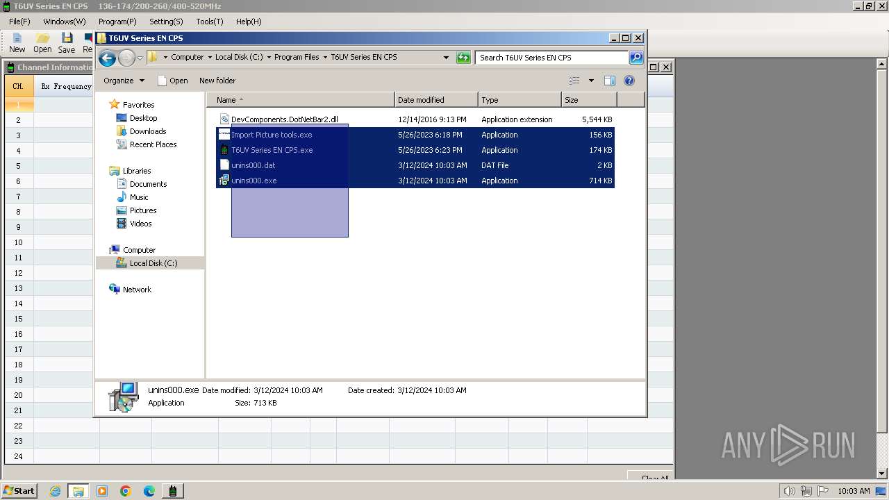Open Help(H) menu in CPS window
This screenshot has width=889, height=500.
pyautogui.click(x=249, y=22)
